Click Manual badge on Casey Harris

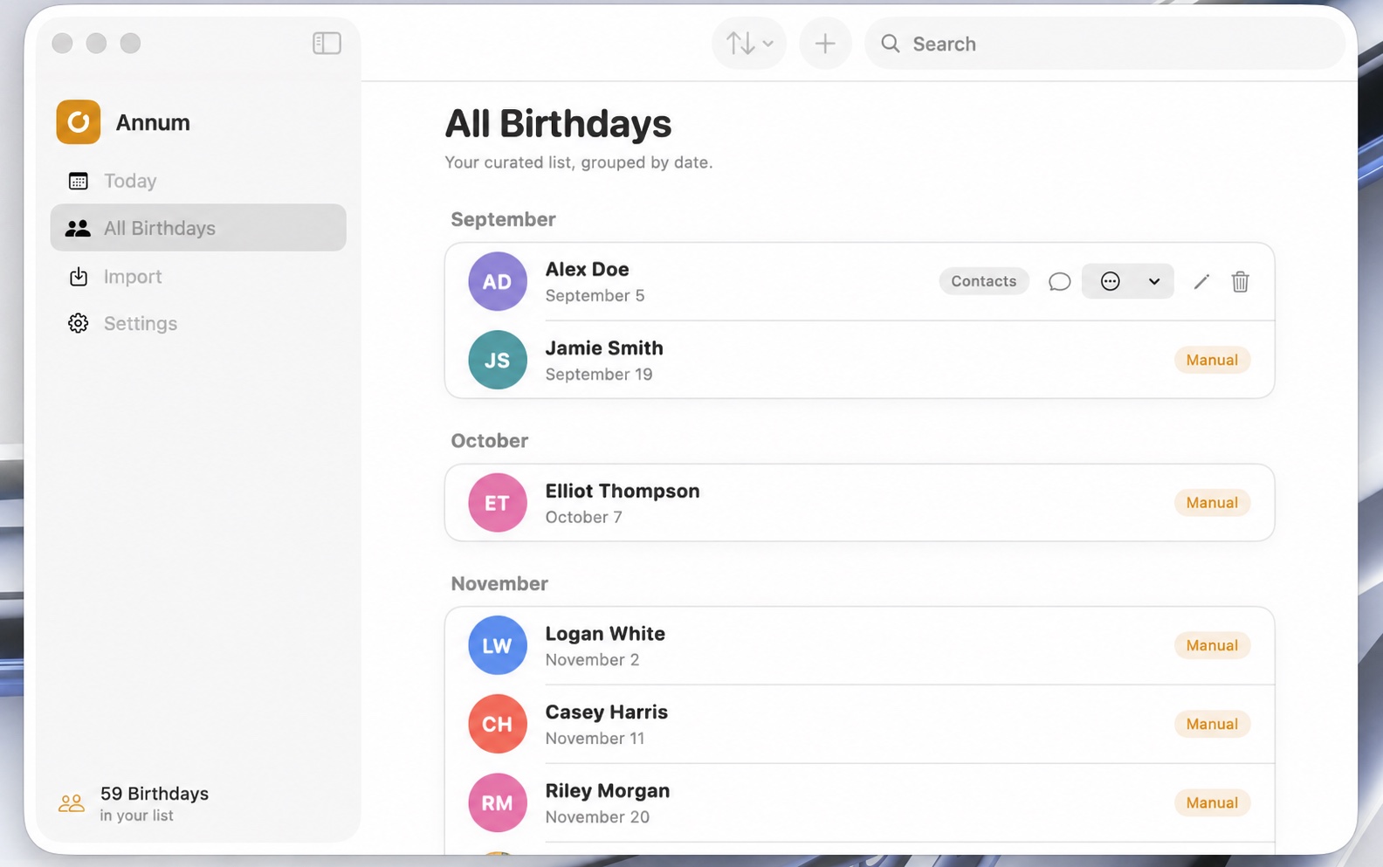(1212, 724)
